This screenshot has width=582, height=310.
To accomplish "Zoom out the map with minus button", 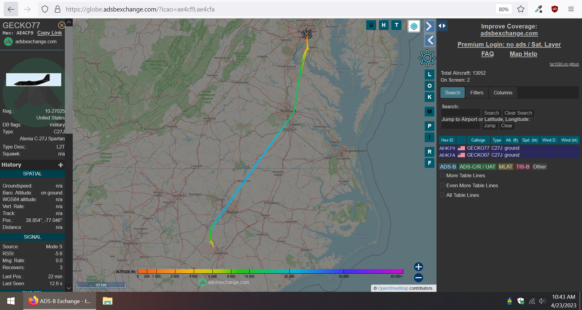I will [x=419, y=278].
